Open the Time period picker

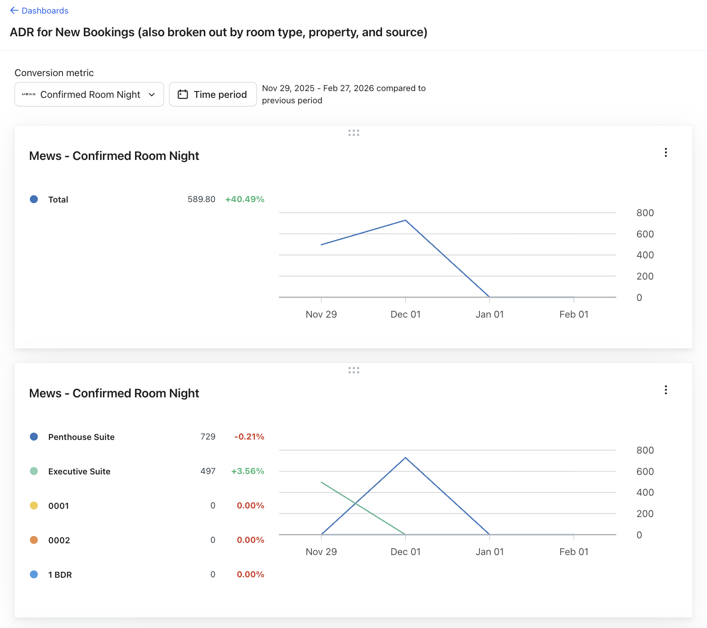tap(213, 94)
